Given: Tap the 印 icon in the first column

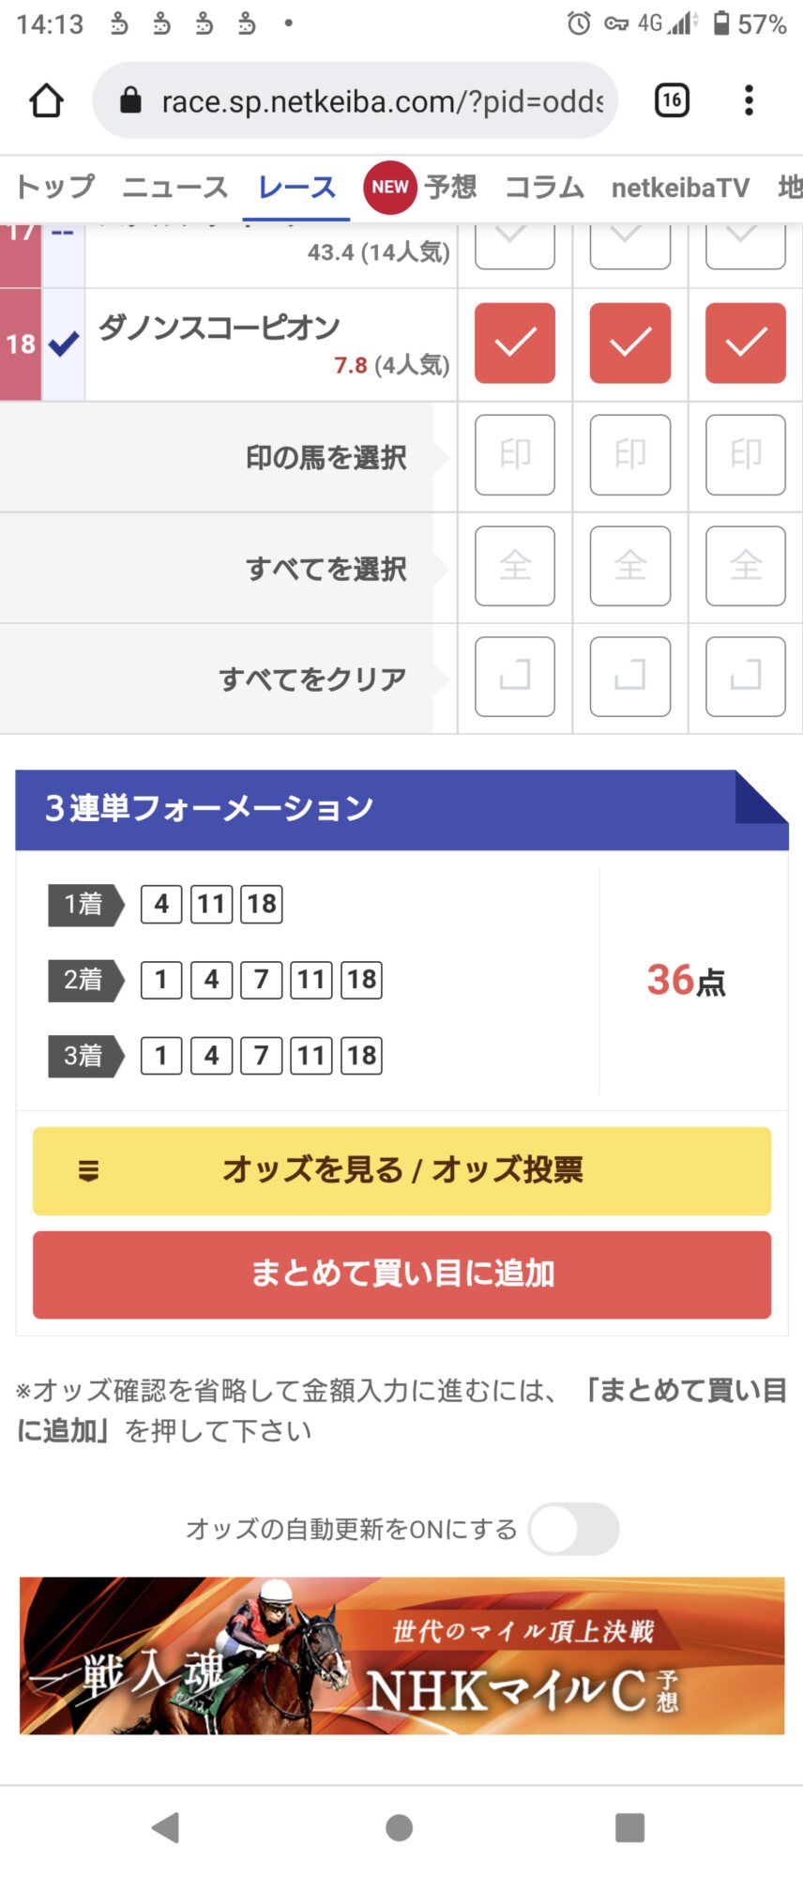Looking at the screenshot, I should [515, 455].
